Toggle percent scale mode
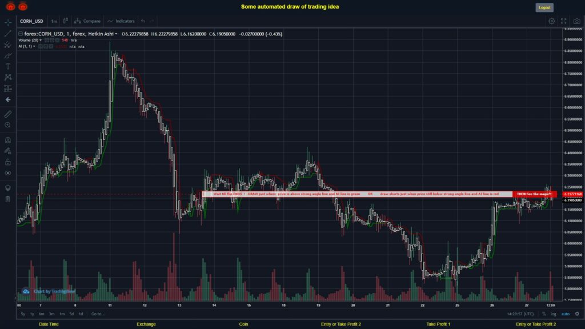 coord(544,314)
